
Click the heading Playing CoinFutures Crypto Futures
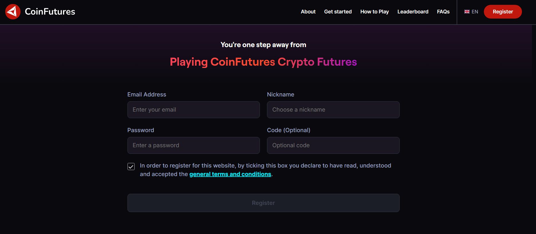coord(263,62)
